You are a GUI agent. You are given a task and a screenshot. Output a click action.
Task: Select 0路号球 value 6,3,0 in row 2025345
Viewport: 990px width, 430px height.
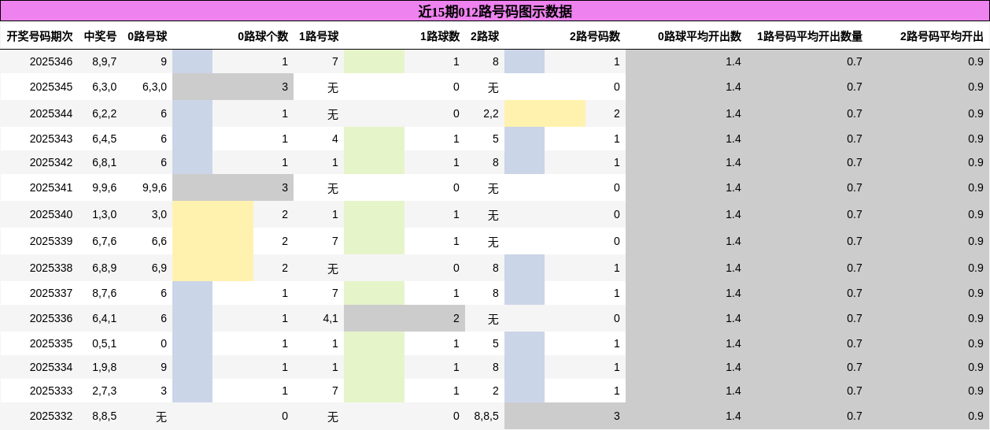[x=155, y=87]
